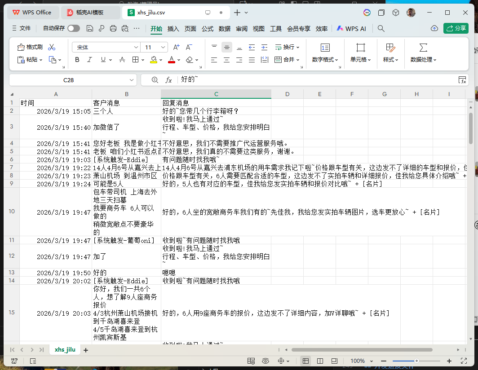Expand the Name Box C28 dropdown arrow
The width and height of the screenshot is (478, 370).
(132, 80)
